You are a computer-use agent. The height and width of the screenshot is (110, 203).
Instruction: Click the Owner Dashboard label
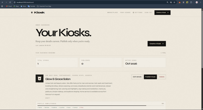tap(43, 25)
